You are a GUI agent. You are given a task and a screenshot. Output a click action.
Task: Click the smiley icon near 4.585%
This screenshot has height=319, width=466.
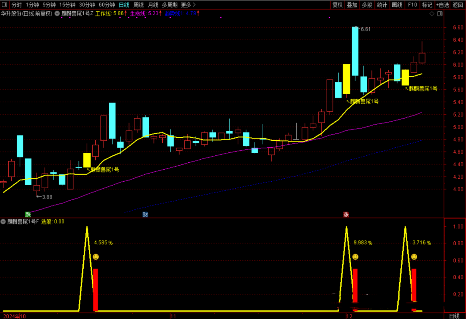[96, 257]
